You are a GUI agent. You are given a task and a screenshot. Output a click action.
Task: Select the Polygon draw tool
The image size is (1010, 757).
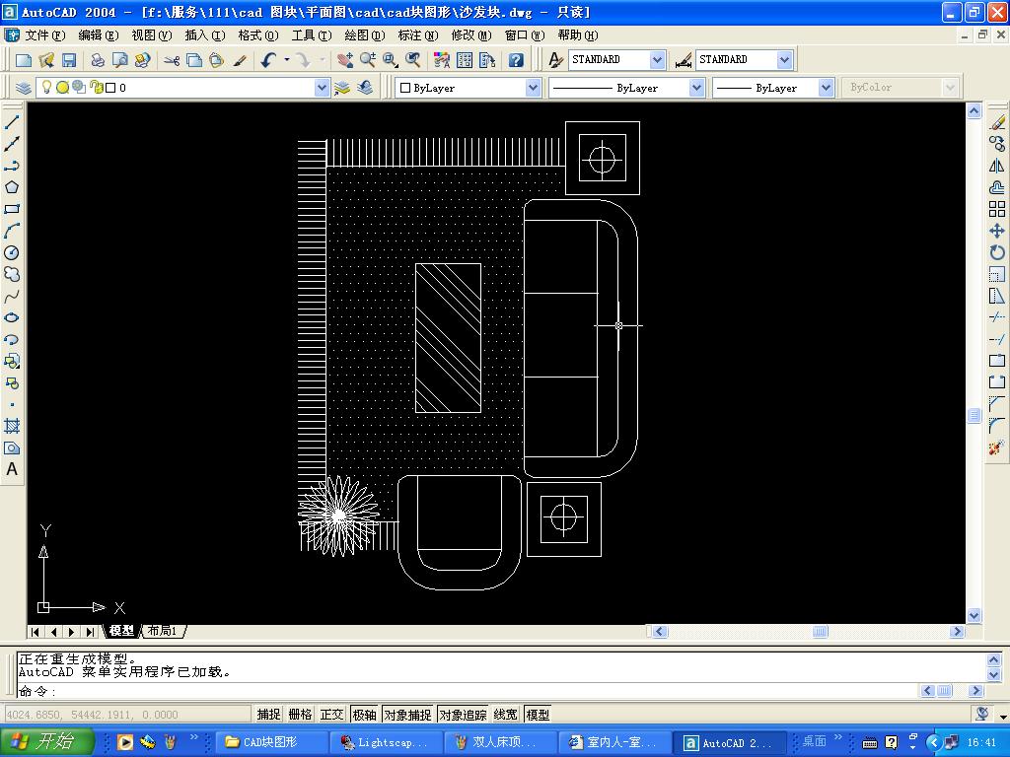tap(12, 187)
